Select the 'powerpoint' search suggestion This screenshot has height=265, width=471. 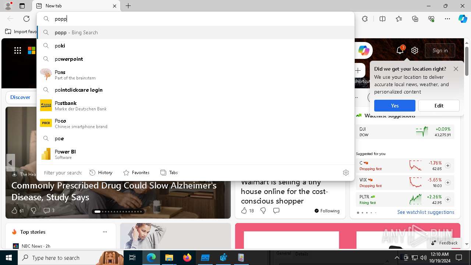pos(195,59)
